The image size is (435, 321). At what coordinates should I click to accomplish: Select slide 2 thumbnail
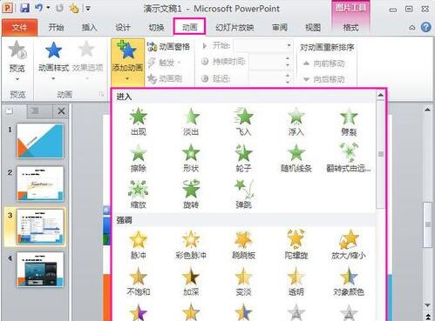40,184
